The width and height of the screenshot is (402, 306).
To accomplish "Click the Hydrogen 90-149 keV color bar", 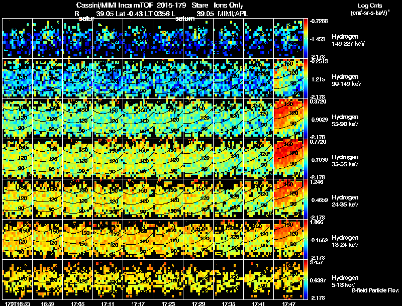I will (x=306, y=79).
